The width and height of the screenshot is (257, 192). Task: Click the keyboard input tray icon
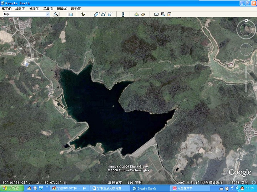(x=221, y=189)
